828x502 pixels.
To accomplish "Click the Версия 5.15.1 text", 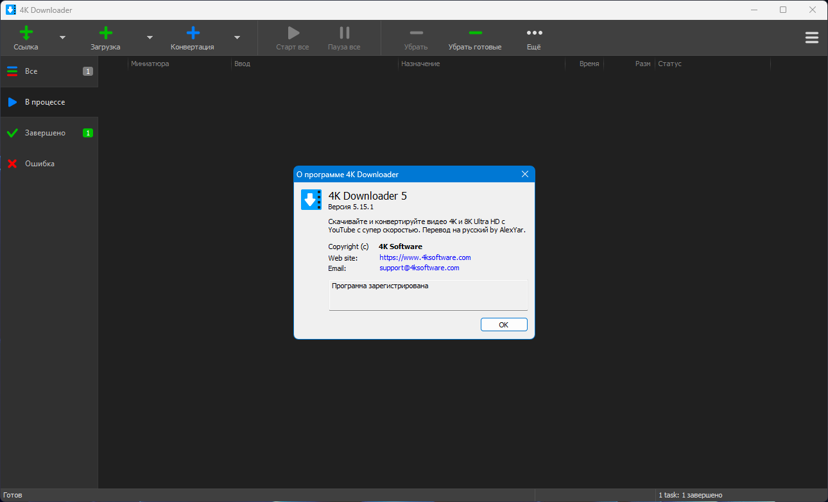I will point(350,207).
